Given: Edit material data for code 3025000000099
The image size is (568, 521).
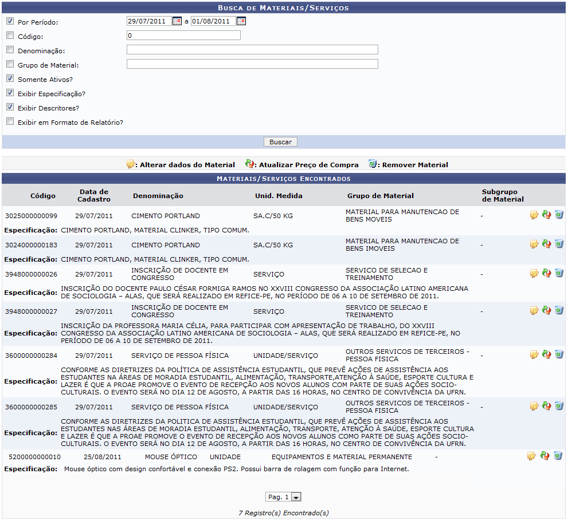Looking at the screenshot, I should [534, 215].
